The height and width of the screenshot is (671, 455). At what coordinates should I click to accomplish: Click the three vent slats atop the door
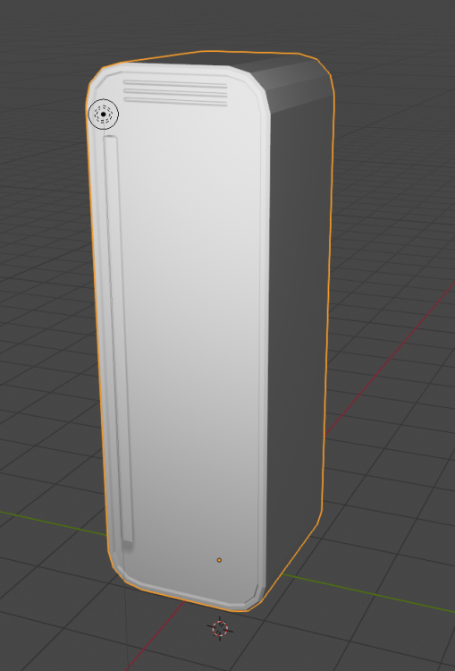pos(175,93)
